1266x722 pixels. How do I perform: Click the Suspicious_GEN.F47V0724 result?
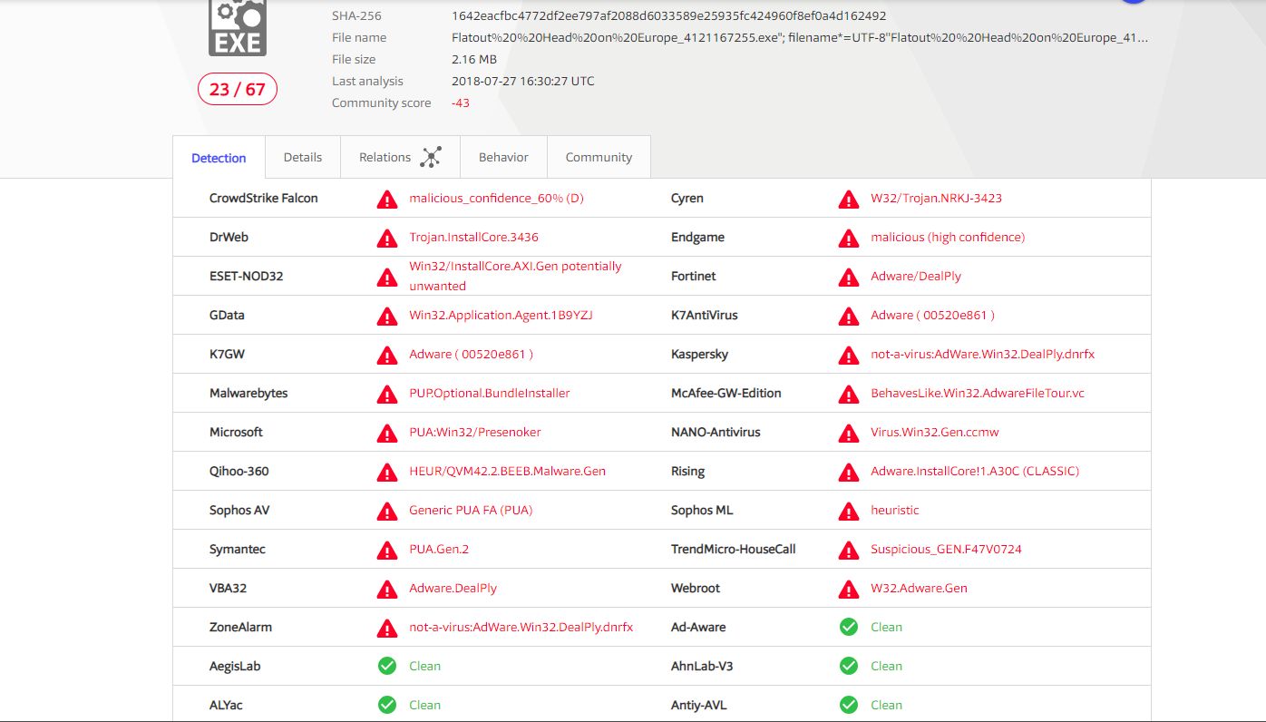pos(946,549)
